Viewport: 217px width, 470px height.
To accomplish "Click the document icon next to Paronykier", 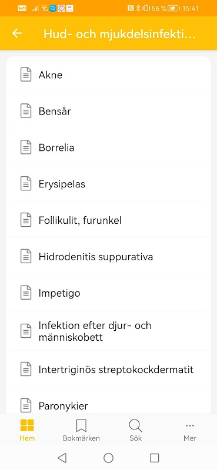I will (26, 405).
